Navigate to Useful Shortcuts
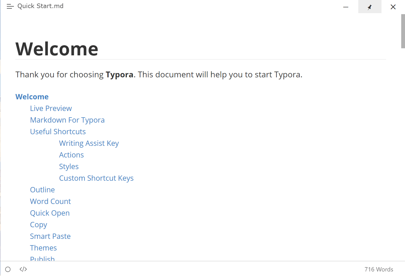Image resolution: width=405 pixels, height=276 pixels. pos(58,131)
